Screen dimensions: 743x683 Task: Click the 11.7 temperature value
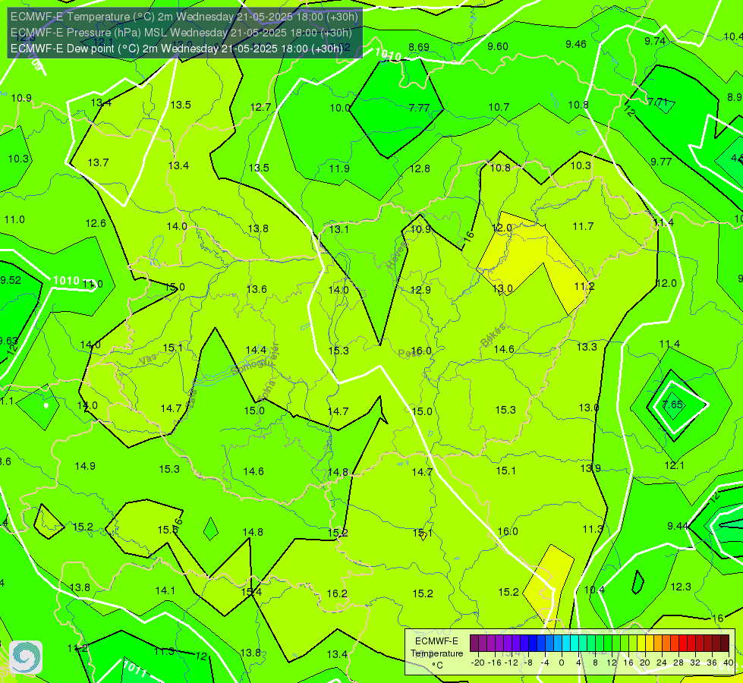coord(583,226)
